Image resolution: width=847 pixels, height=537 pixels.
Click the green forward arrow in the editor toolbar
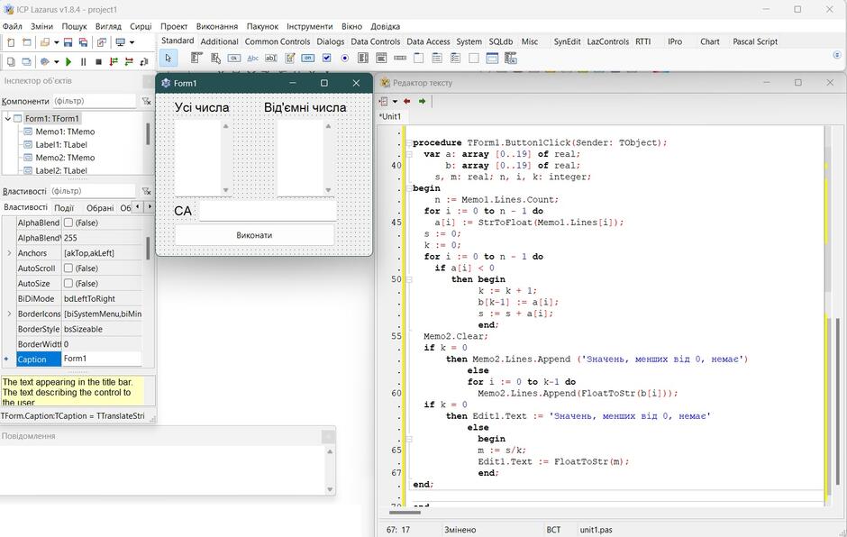click(422, 101)
